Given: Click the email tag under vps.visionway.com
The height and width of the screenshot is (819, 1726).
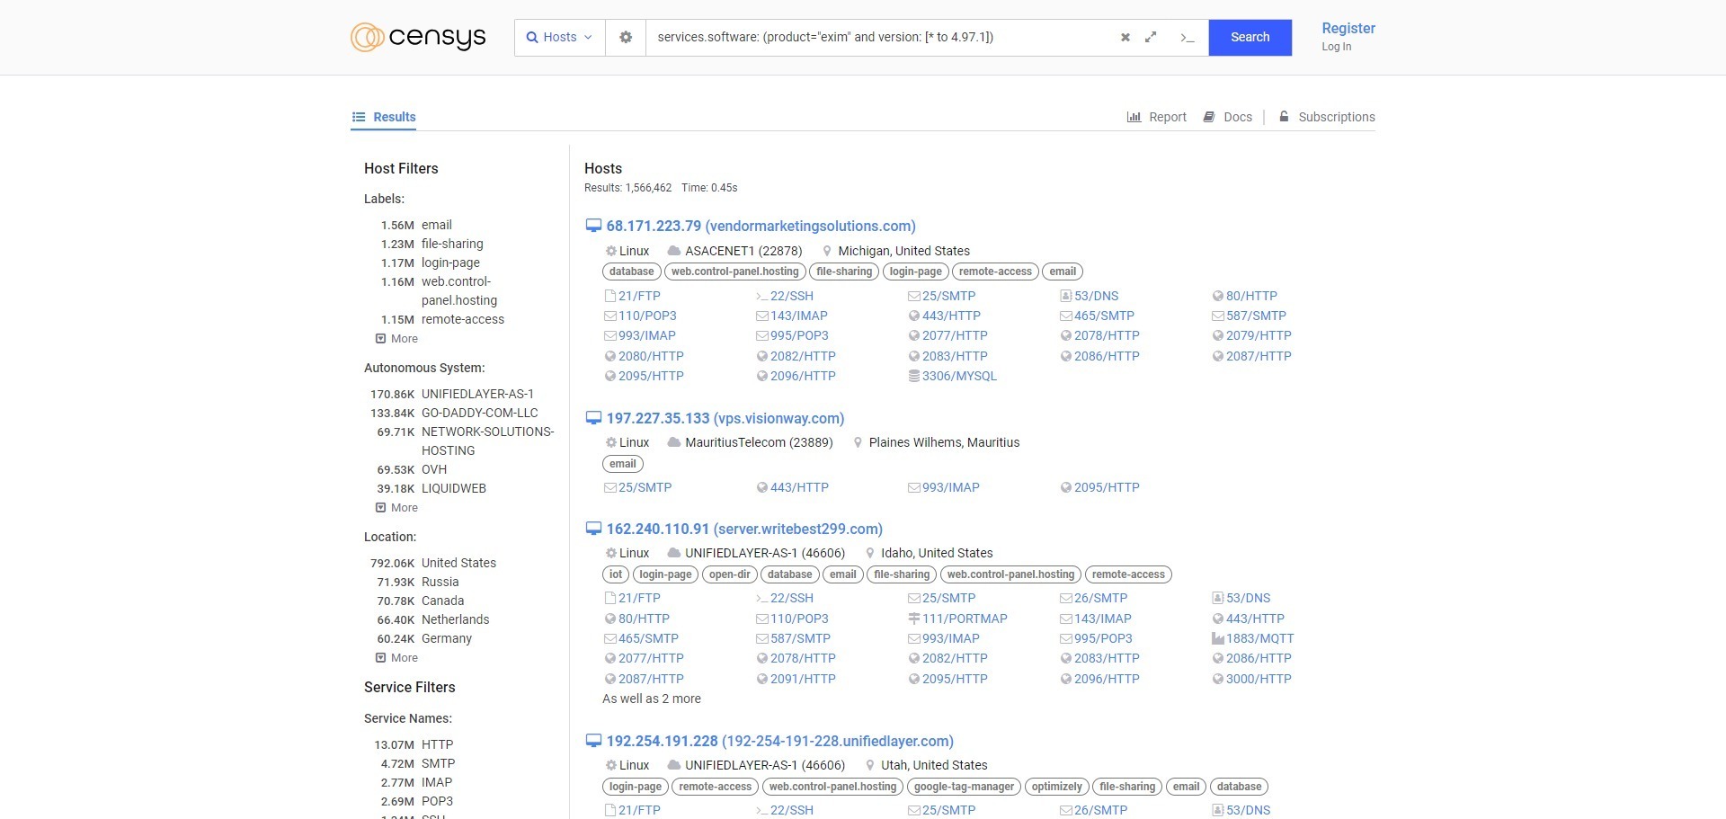Looking at the screenshot, I should pyautogui.click(x=623, y=464).
